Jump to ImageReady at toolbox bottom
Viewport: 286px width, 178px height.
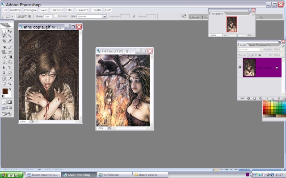click(x=7, y=114)
